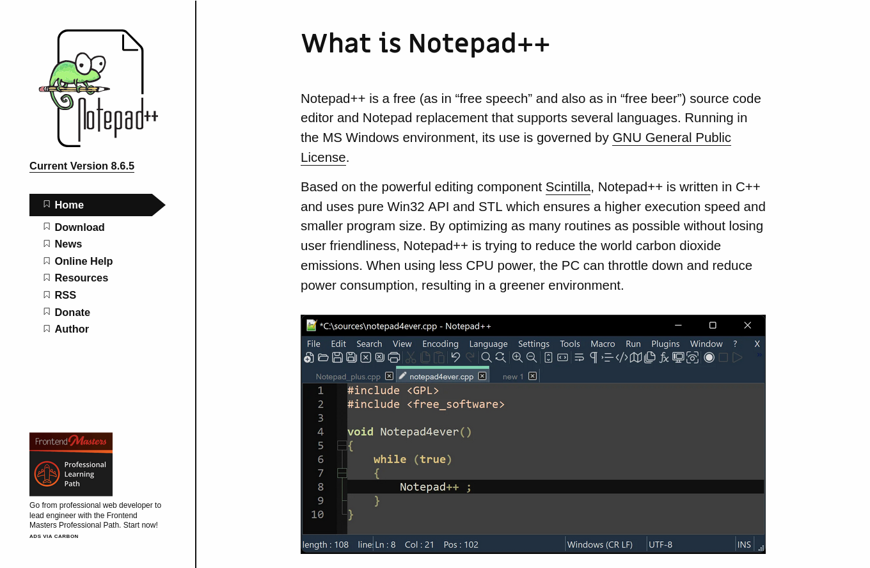870x568 pixels.
Task: Go to the Download page
Action: pos(79,227)
